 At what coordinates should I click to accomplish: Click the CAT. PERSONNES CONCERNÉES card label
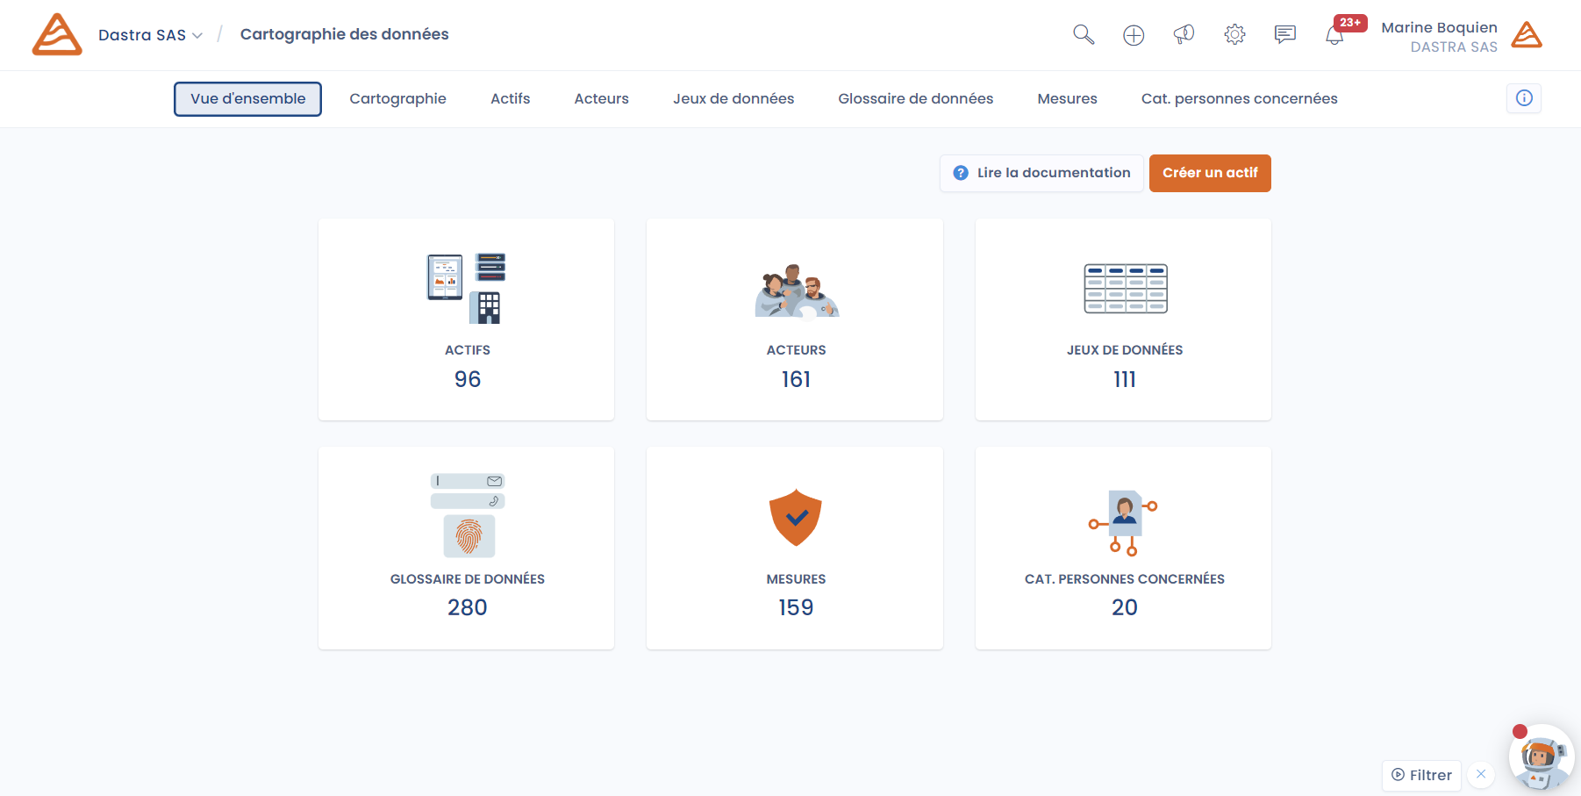point(1125,579)
